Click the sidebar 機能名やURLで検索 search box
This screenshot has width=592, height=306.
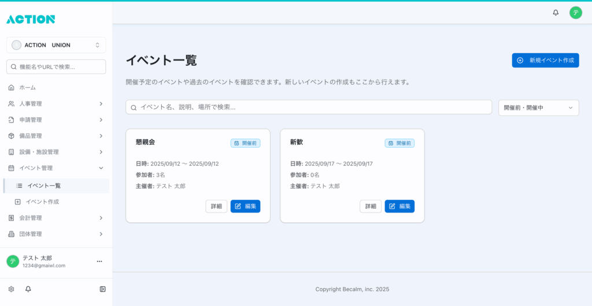[56, 67]
